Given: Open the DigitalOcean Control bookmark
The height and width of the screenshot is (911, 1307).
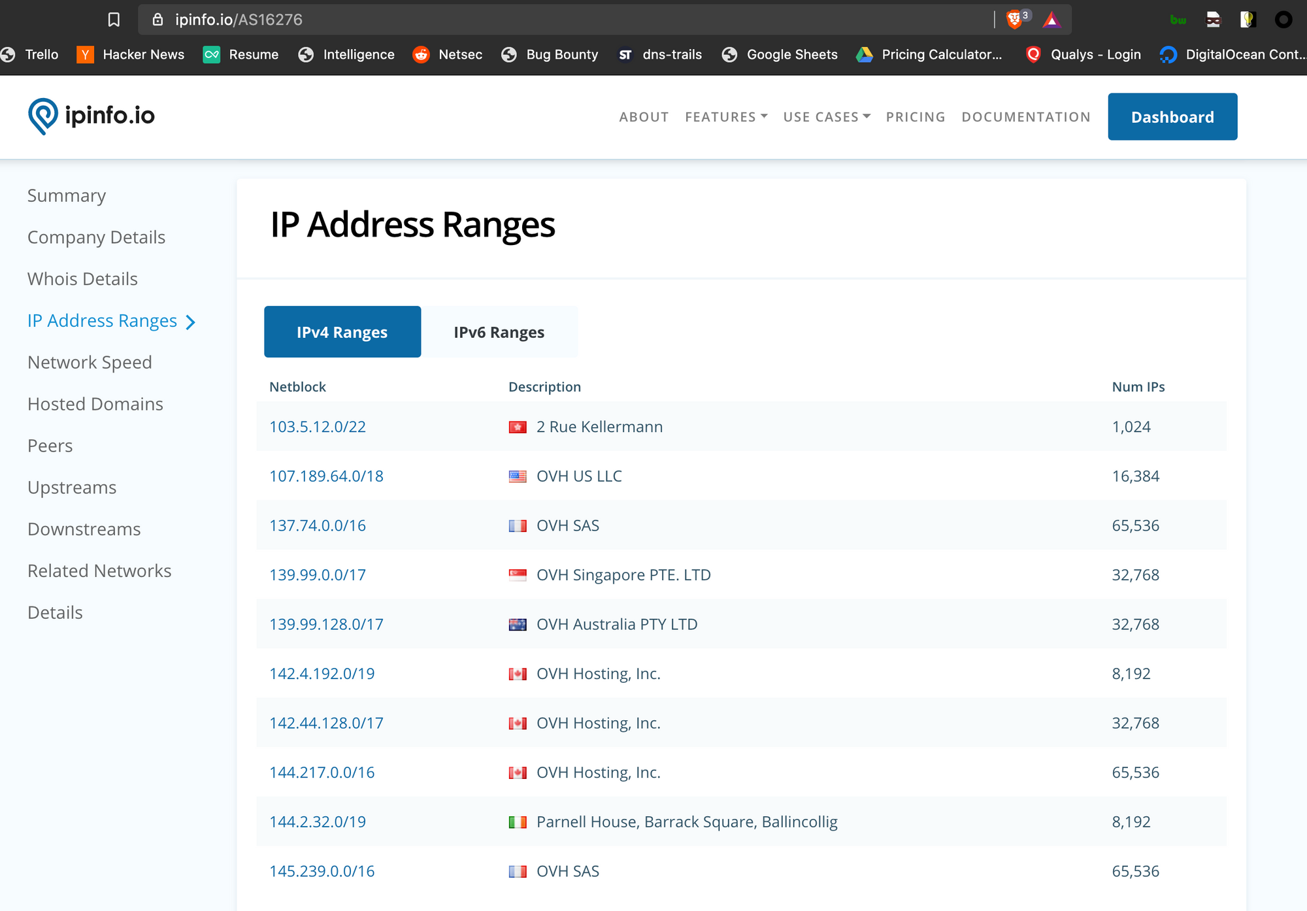Looking at the screenshot, I should (x=1233, y=54).
